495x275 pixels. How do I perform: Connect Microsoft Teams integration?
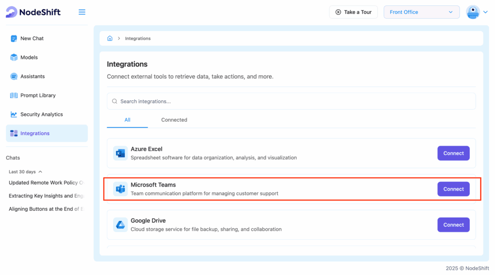coord(453,189)
